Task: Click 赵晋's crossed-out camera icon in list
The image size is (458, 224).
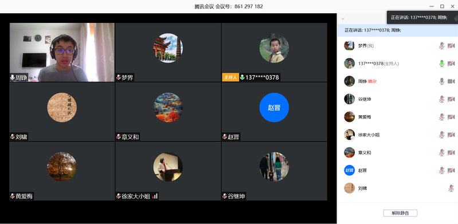Action: tap(451, 171)
